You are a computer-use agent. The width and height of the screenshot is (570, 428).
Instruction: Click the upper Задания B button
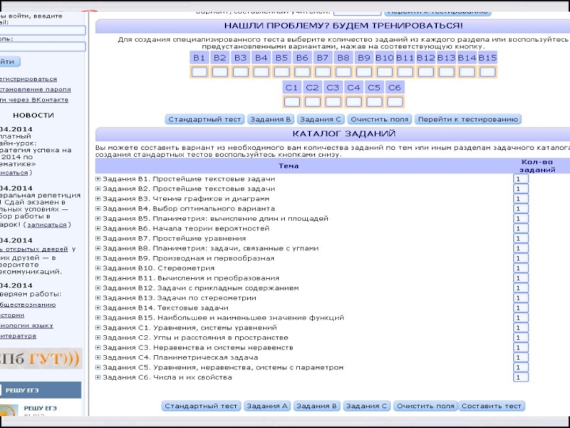271,119
